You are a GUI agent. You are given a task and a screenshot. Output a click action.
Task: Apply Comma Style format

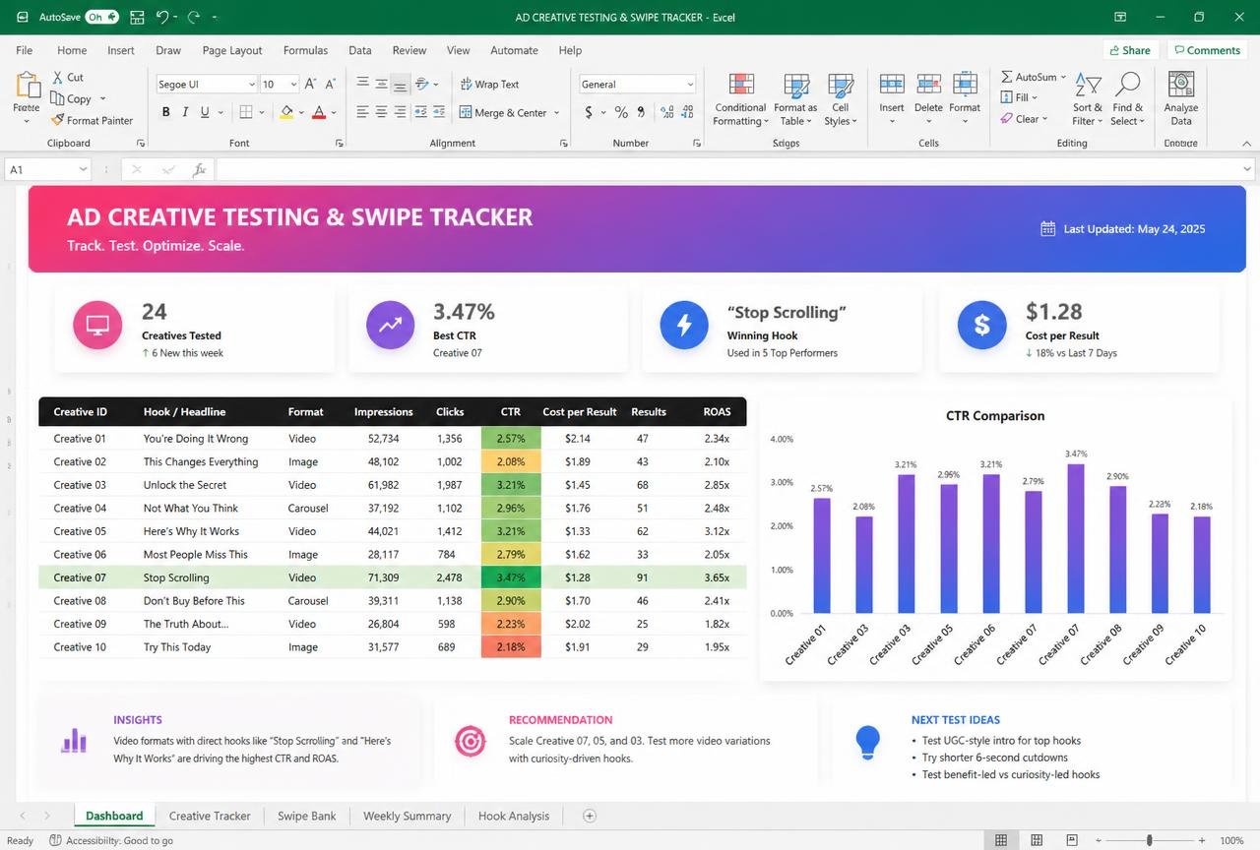tap(642, 112)
